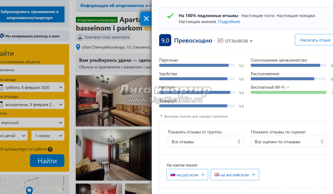Open the check-out date dropdown
Image resolution: width=333 pixels, height=194 pixels.
(x=31, y=104)
